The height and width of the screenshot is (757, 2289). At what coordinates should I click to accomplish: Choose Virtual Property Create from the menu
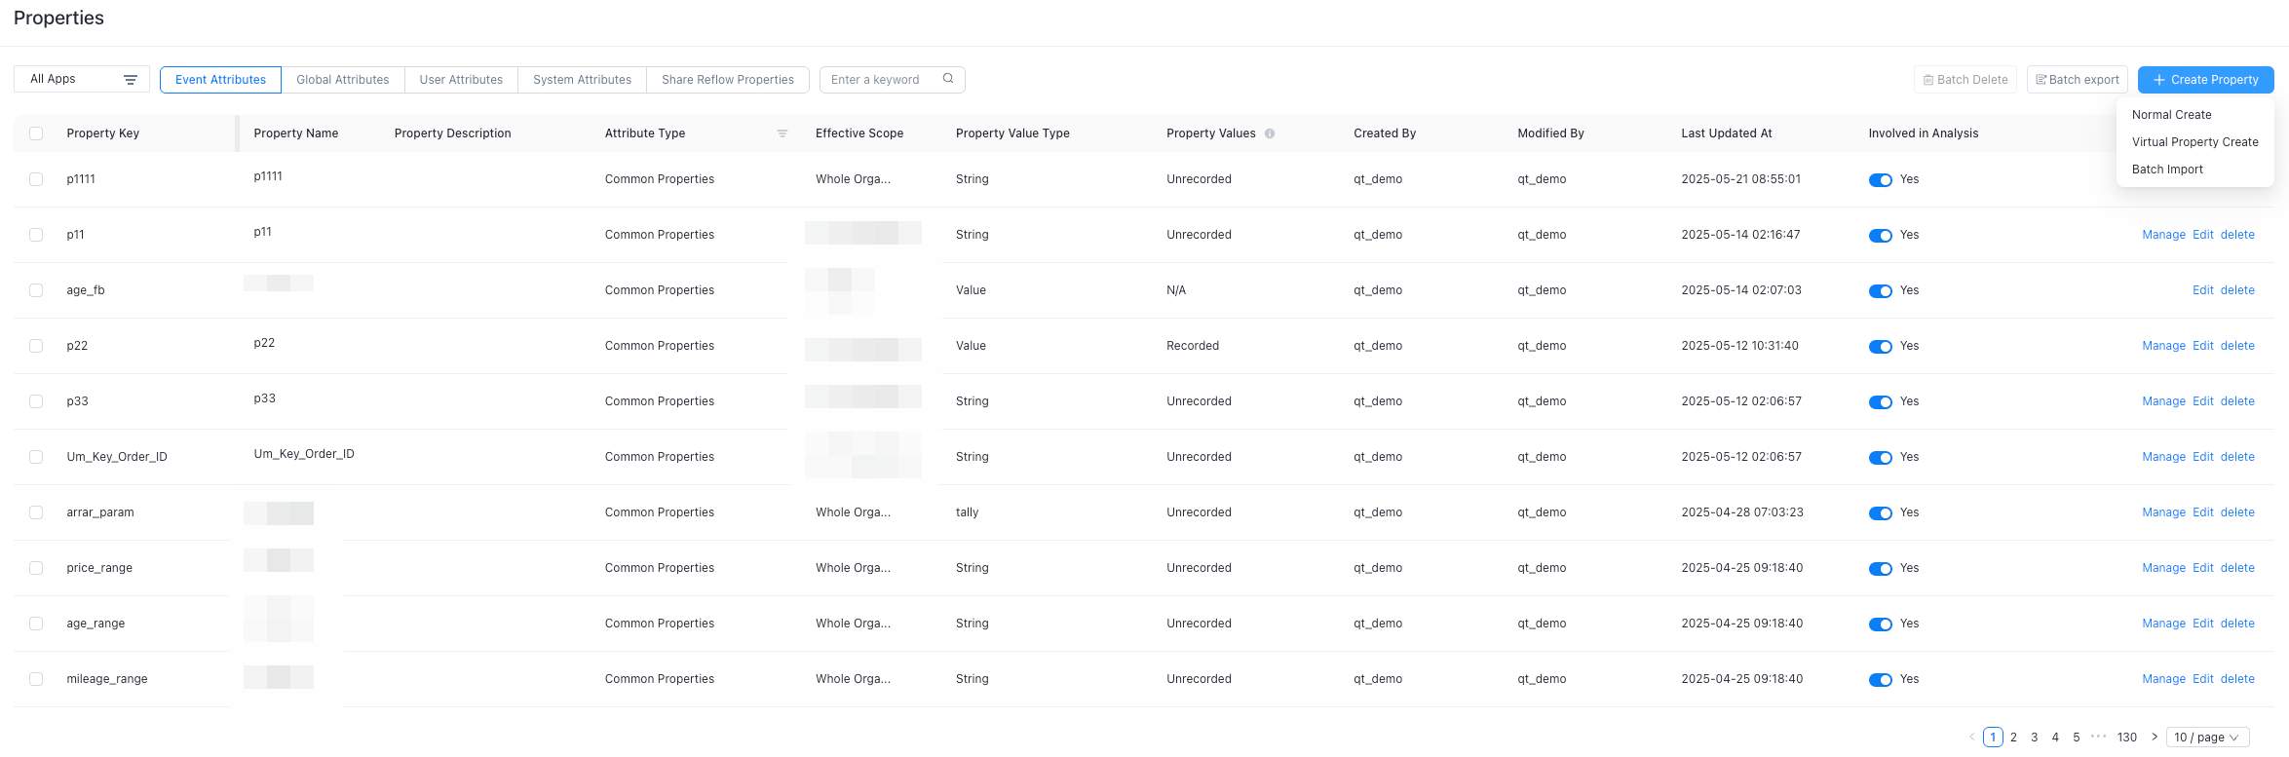point(2194,142)
